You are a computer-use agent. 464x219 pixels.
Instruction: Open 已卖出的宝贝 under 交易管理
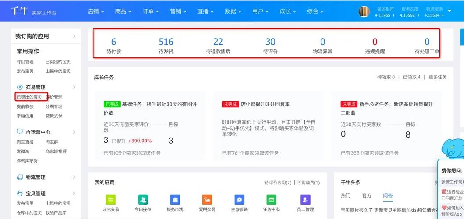click(29, 97)
